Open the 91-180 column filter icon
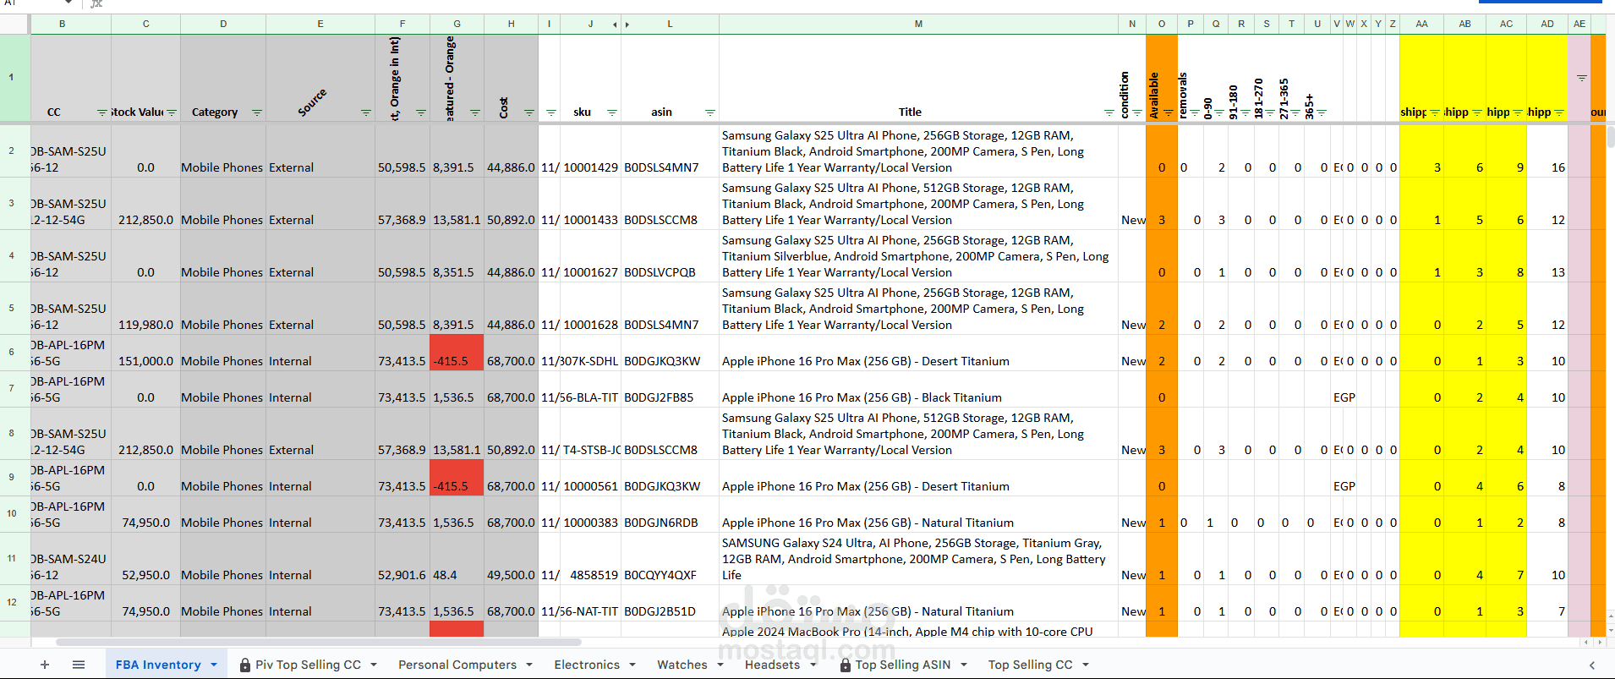 [x=1245, y=112]
